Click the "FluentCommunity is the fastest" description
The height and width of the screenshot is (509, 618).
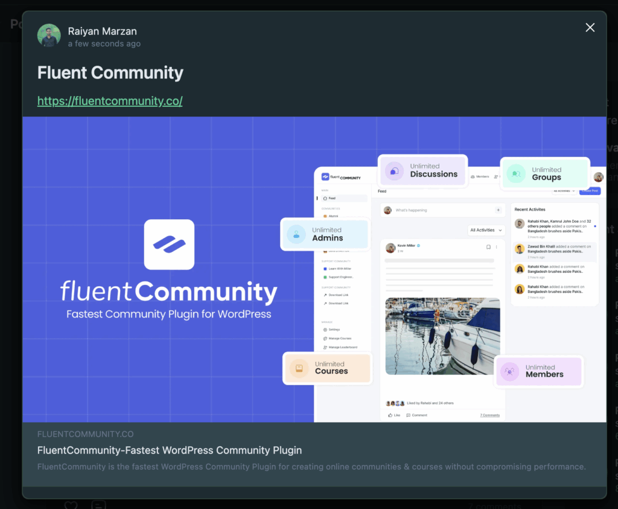tap(311, 467)
